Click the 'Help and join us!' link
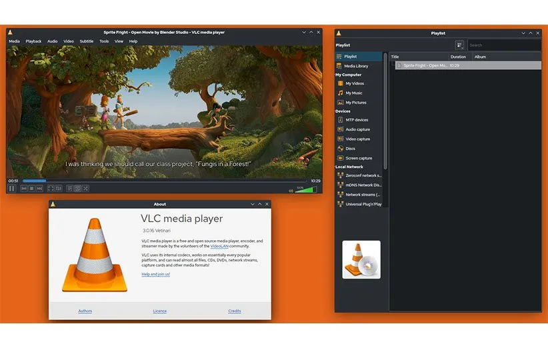Image resolution: width=548 pixels, height=348 pixels. [x=155, y=274]
